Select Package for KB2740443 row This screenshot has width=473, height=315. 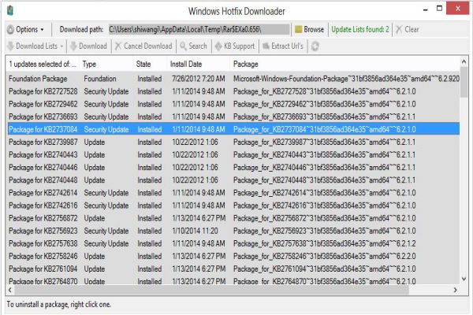click(x=233, y=154)
